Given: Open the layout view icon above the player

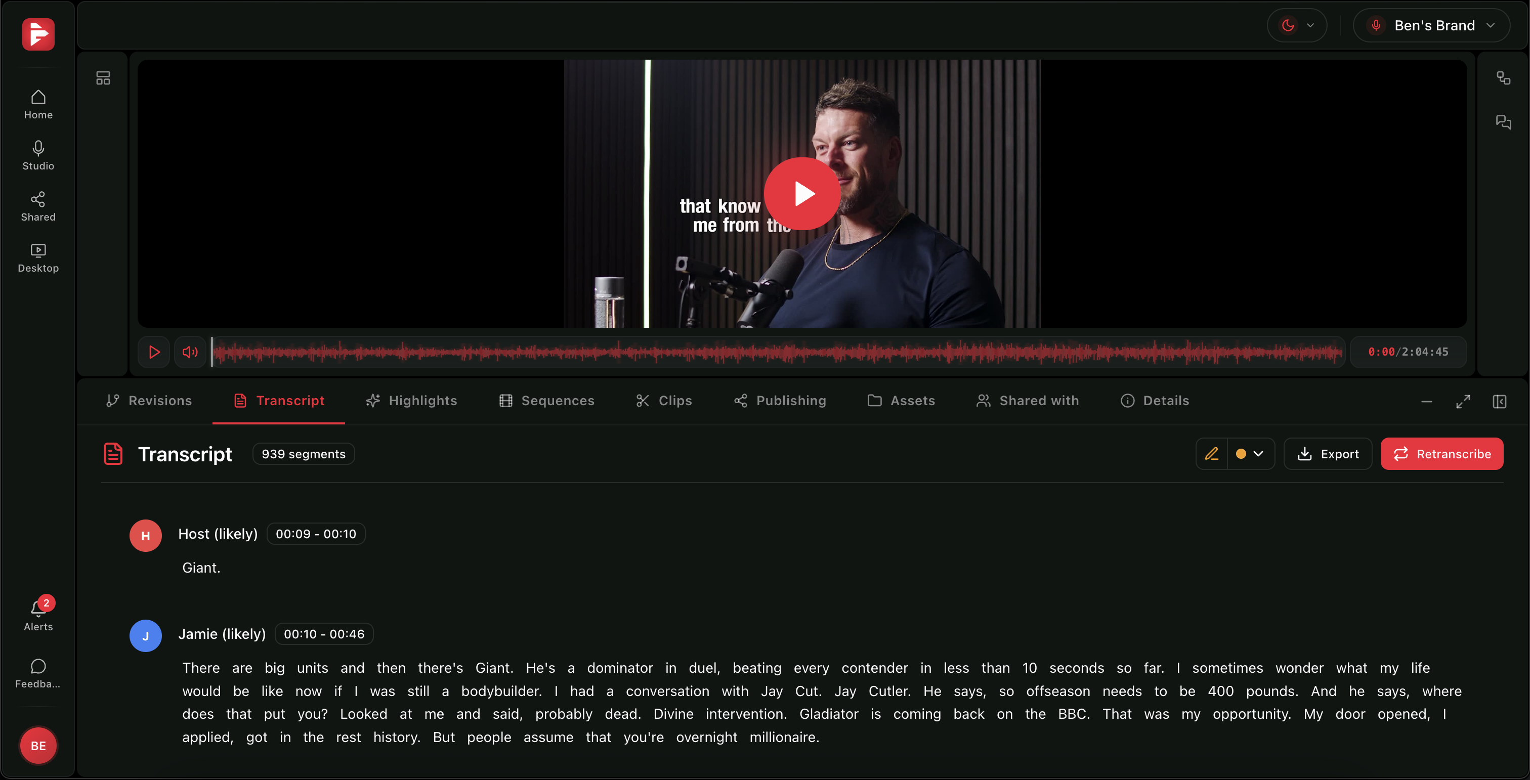Looking at the screenshot, I should point(103,77).
